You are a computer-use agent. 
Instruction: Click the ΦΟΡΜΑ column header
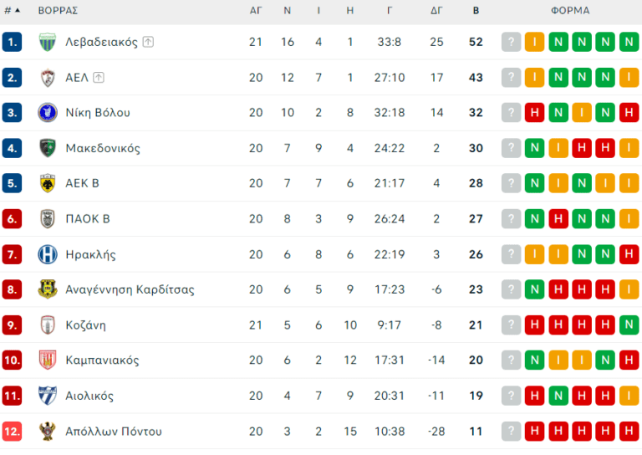570,11
